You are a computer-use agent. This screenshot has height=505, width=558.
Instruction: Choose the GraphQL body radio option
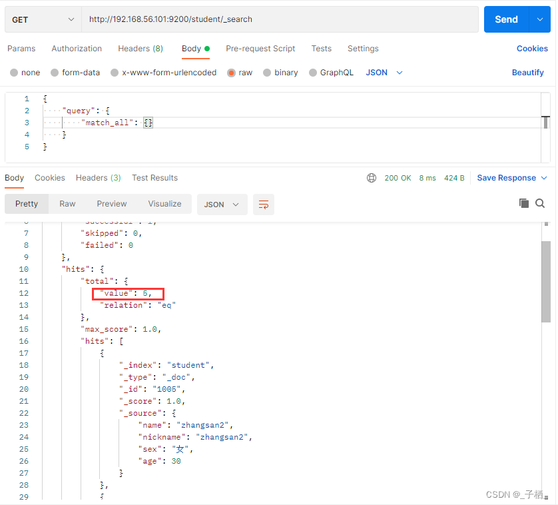tap(312, 73)
